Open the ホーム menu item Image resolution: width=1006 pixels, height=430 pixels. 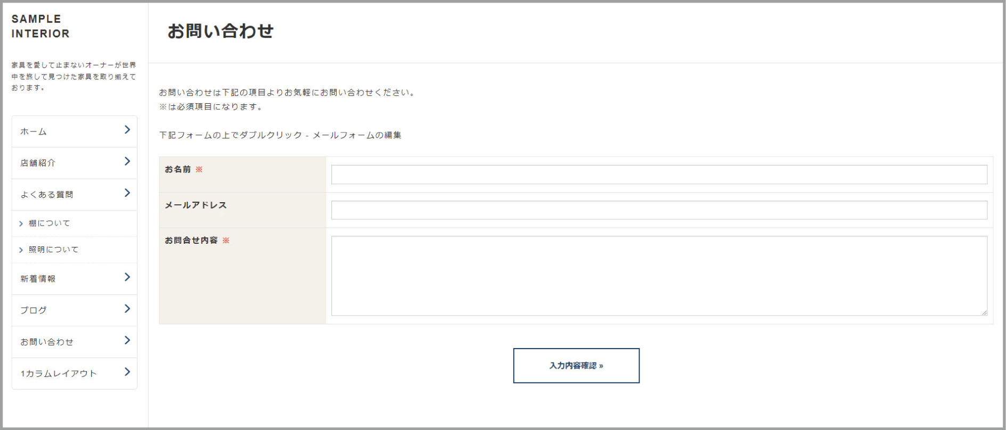coord(74,131)
